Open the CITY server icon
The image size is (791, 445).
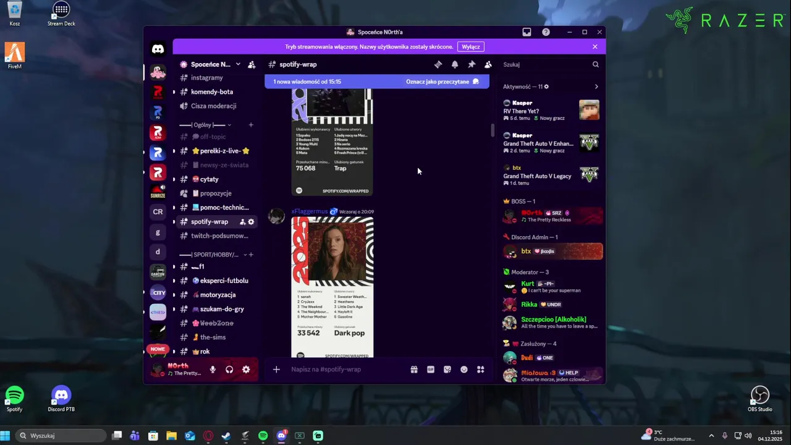158,292
